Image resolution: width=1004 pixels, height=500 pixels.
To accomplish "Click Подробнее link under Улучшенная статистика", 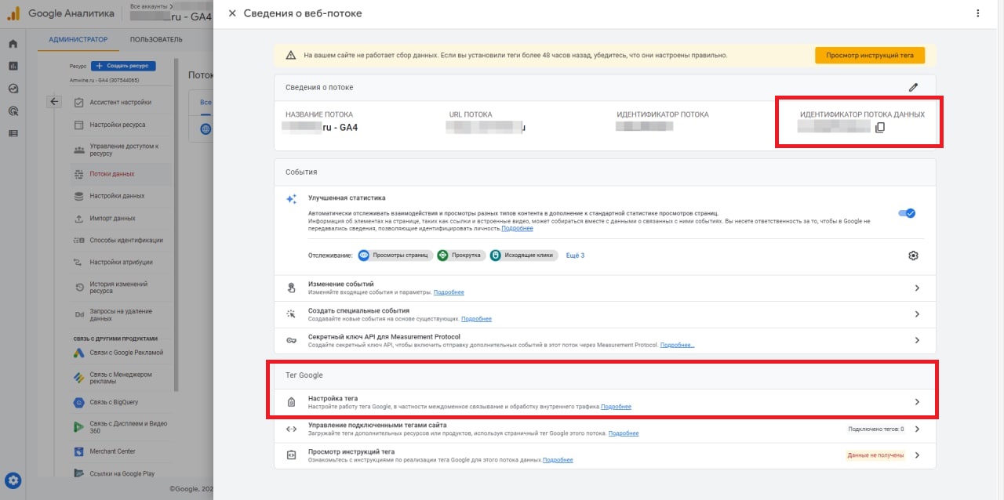I will click(517, 228).
